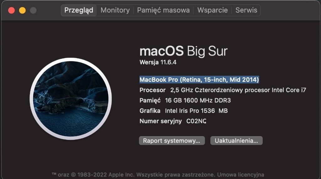
Task: Minimize the window with the yellow button
Action: coord(22,10)
